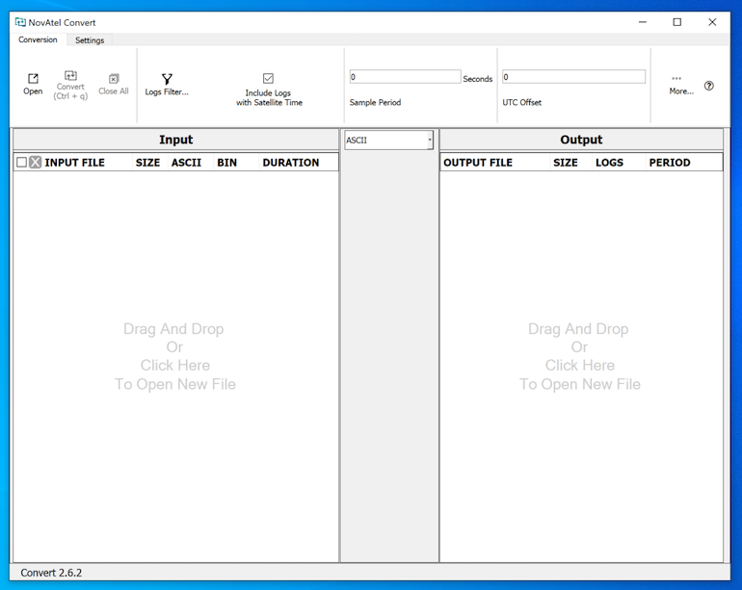The width and height of the screenshot is (742, 590).
Task: Click the Input panel drag and drop area
Action: [x=175, y=366]
